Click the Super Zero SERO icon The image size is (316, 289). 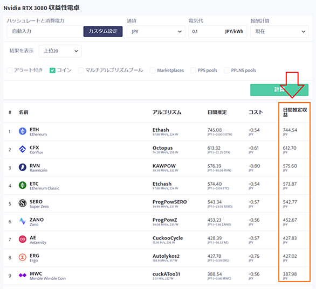22,203
